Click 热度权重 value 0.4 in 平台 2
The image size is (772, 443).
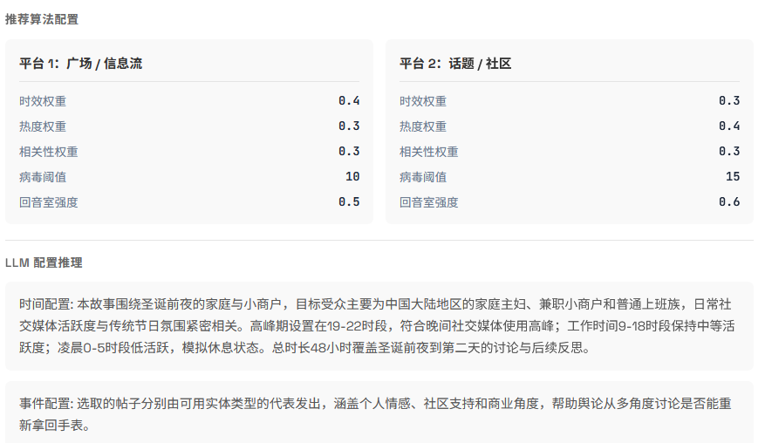729,126
